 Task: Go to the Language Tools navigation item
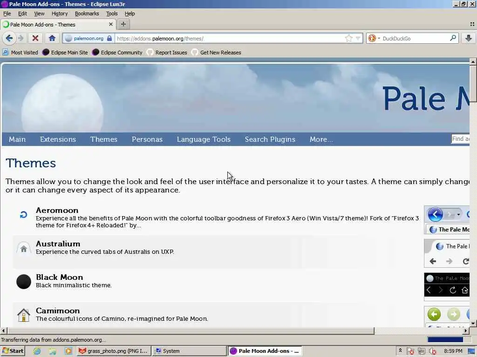click(x=204, y=139)
